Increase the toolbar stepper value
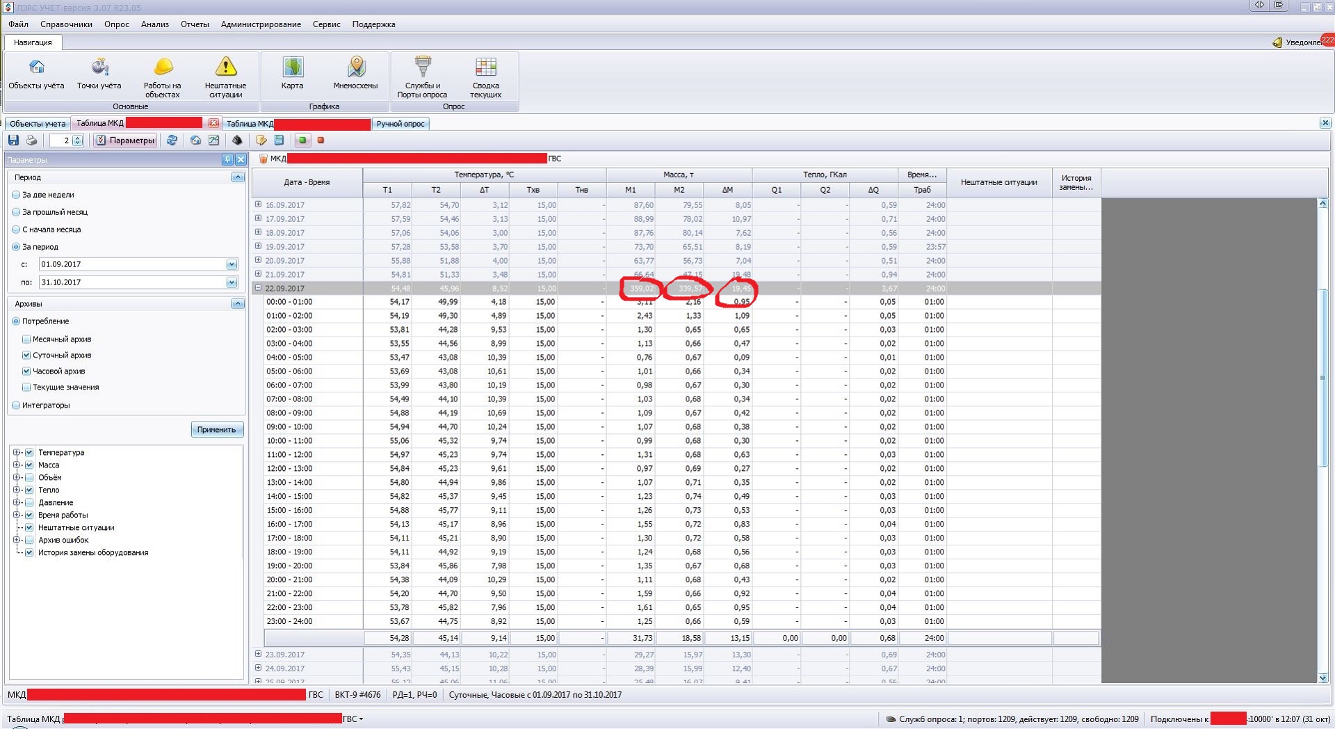Image resolution: width=1335 pixels, height=729 pixels. 78,138
